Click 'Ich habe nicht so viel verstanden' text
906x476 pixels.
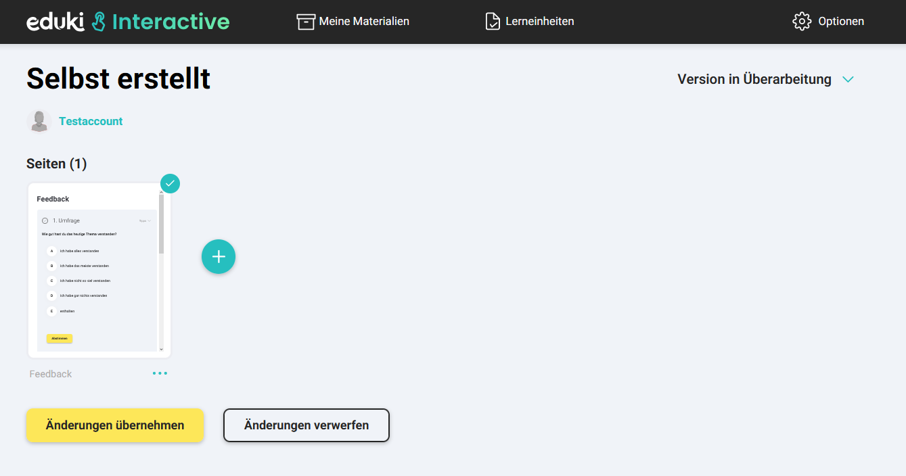click(x=85, y=281)
